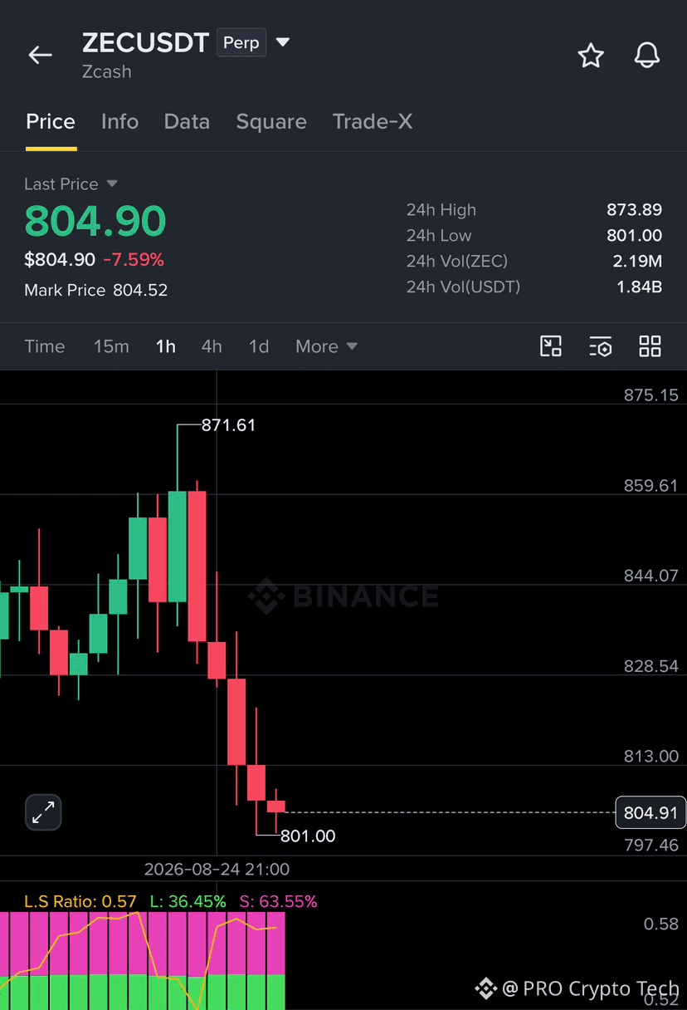
Task: Open the Trade-X tab
Action: (x=373, y=121)
